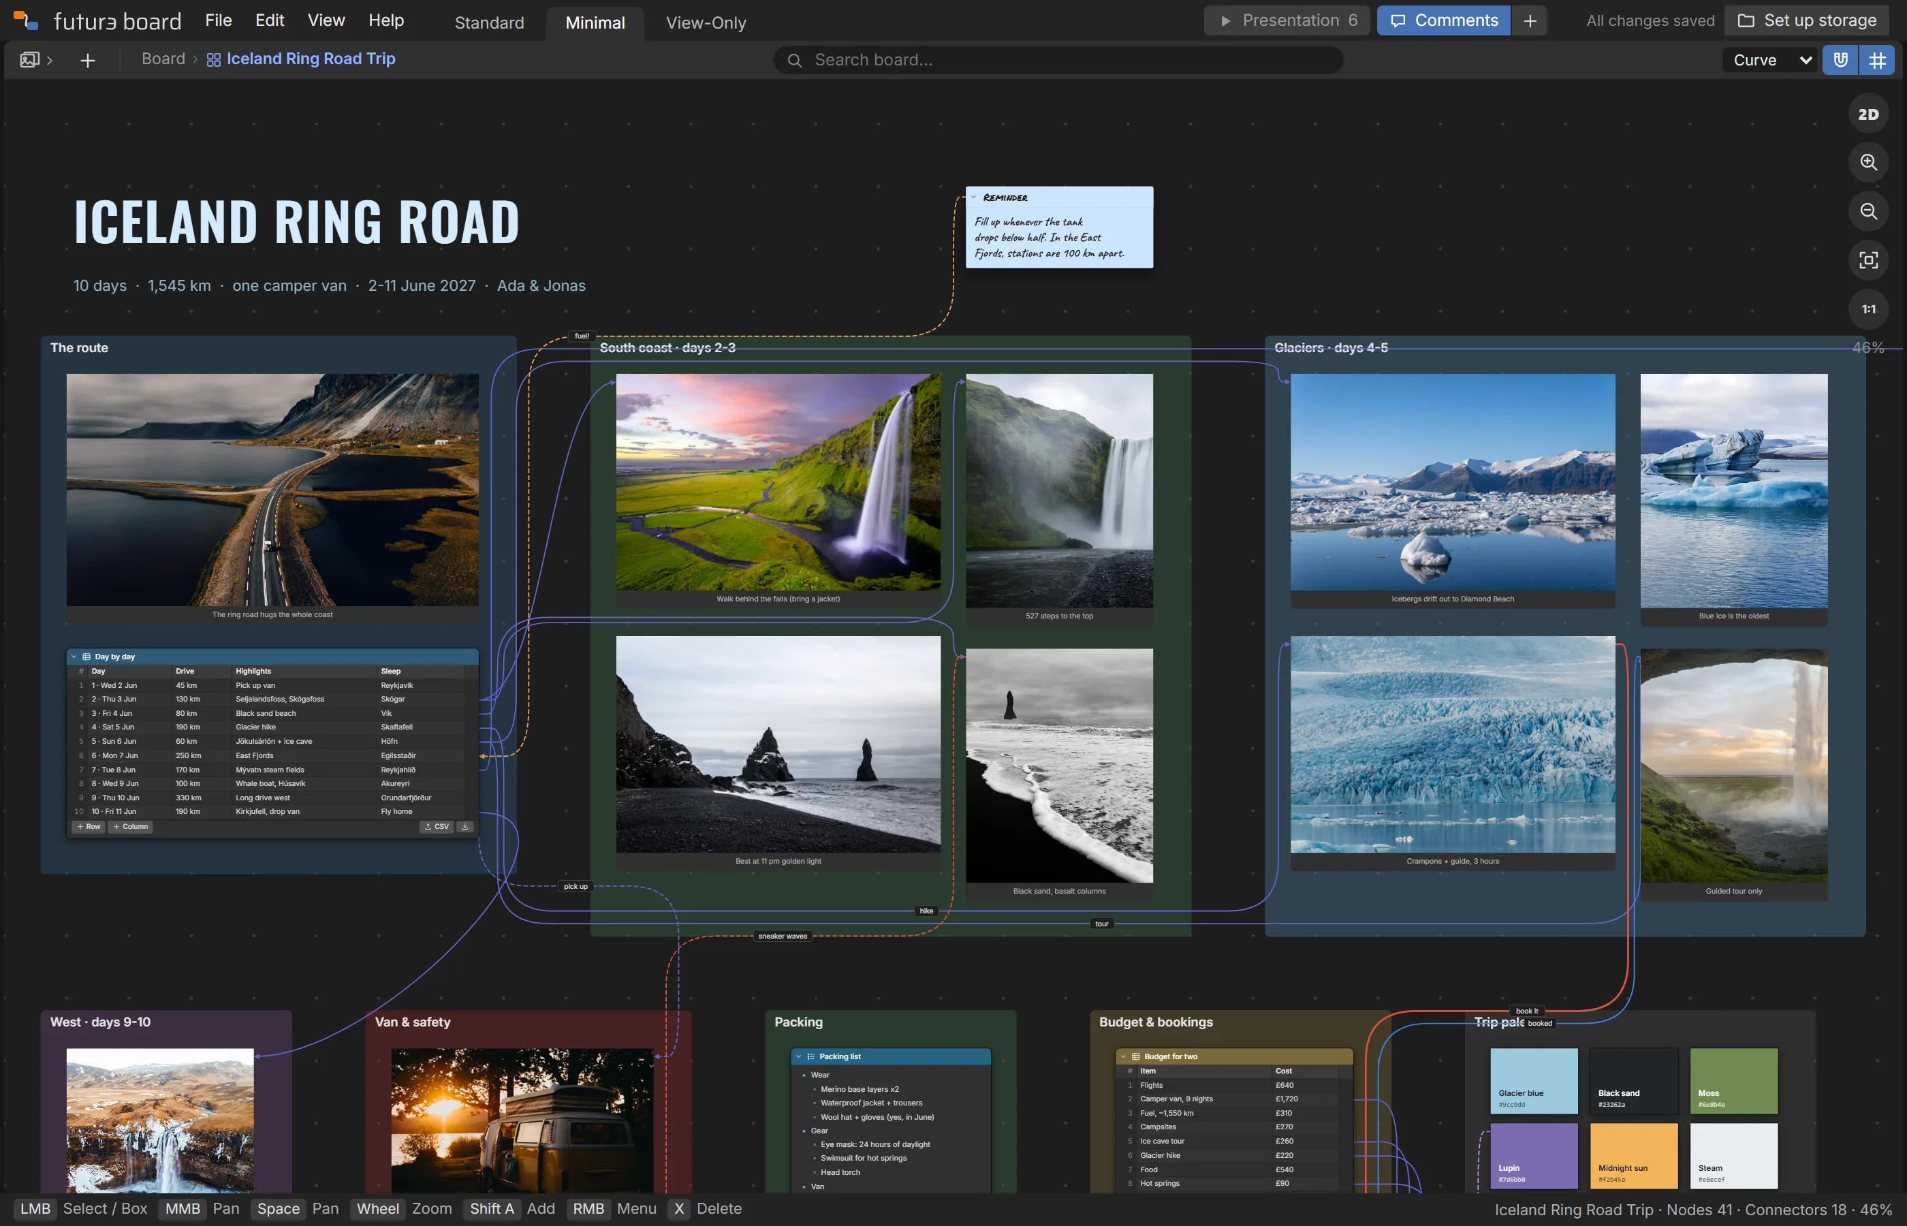Click the Board breadcrumb link
This screenshot has height=1226, width=1907.
coord(163,59)
